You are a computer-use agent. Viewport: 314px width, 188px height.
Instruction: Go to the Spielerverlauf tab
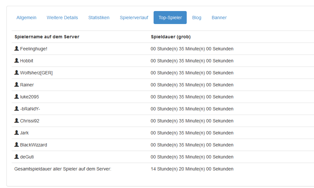coord(134,18)
